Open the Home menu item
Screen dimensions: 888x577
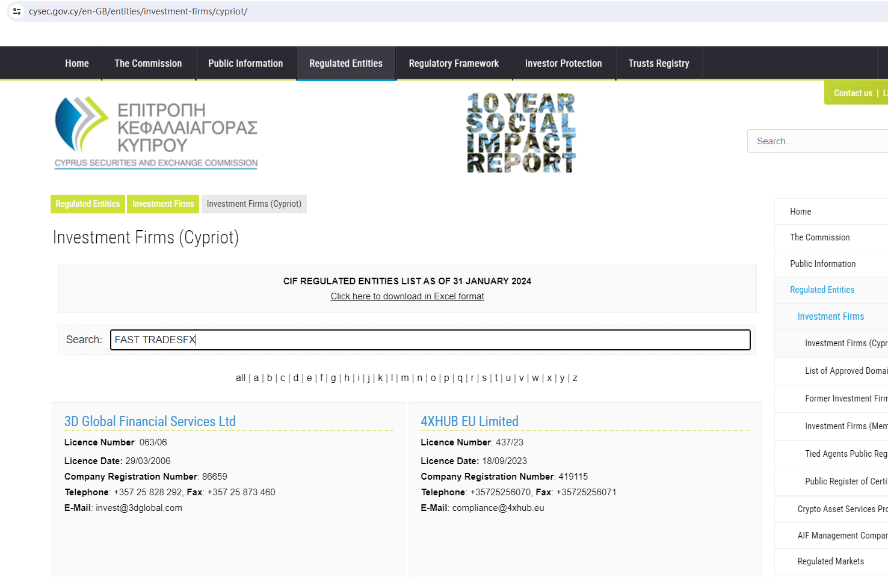[x=77, y=64]
